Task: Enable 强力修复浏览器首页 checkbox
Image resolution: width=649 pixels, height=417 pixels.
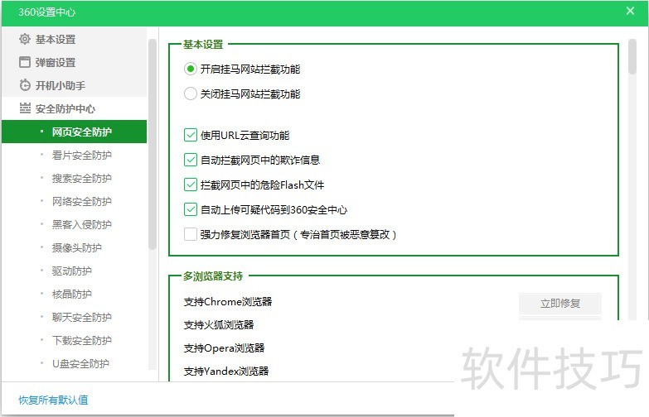Action: [x=191, y=234]
